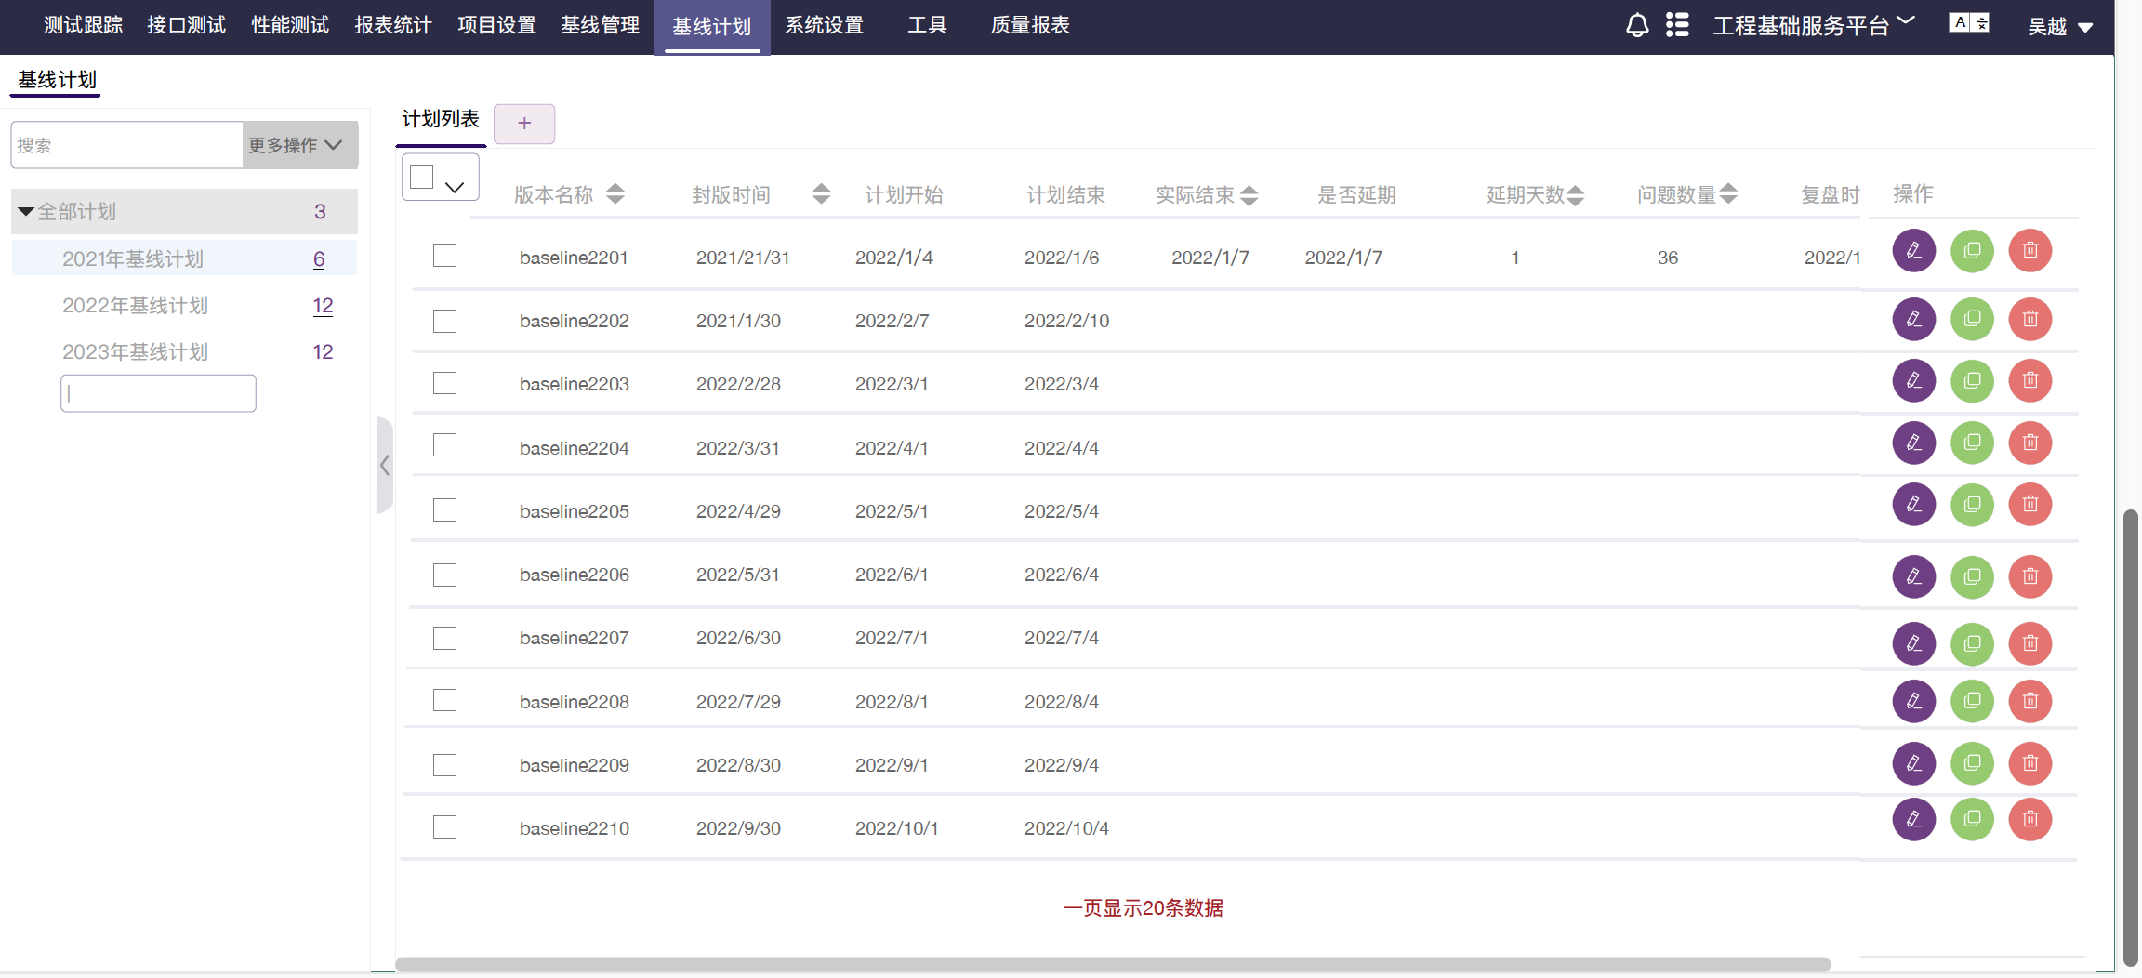
Task: Open the notifications bell
Action: [1637, 25]
